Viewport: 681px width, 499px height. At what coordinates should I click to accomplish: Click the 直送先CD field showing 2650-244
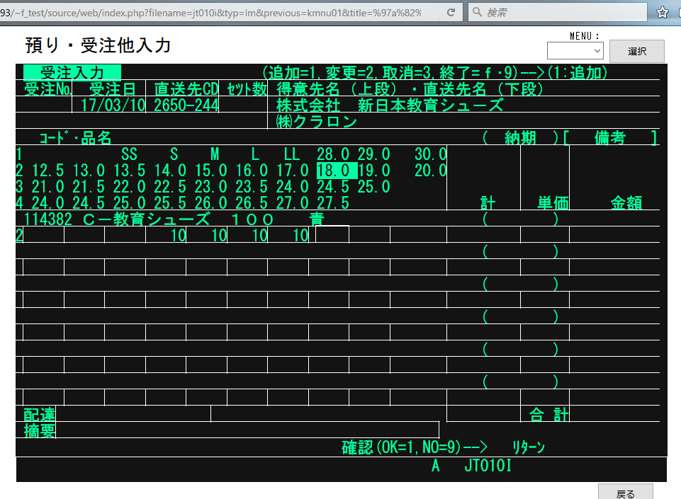pyautogui.click(x=186, y=105)
